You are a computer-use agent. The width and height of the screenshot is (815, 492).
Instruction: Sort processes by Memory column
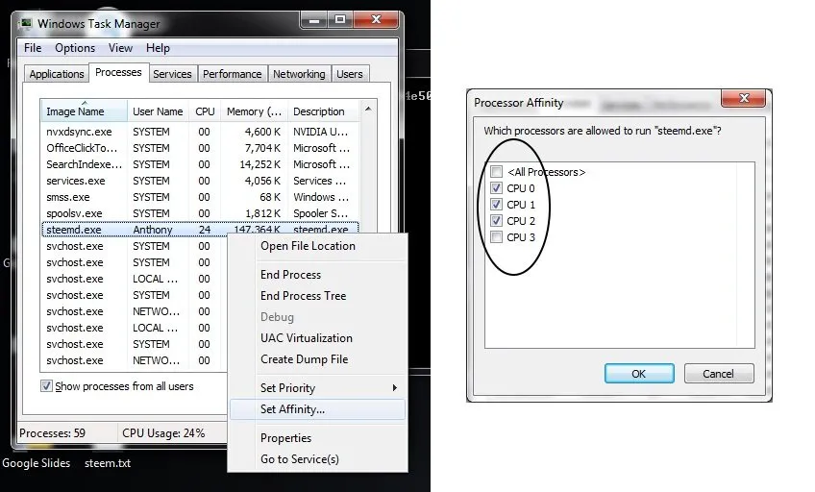(254, 111)
